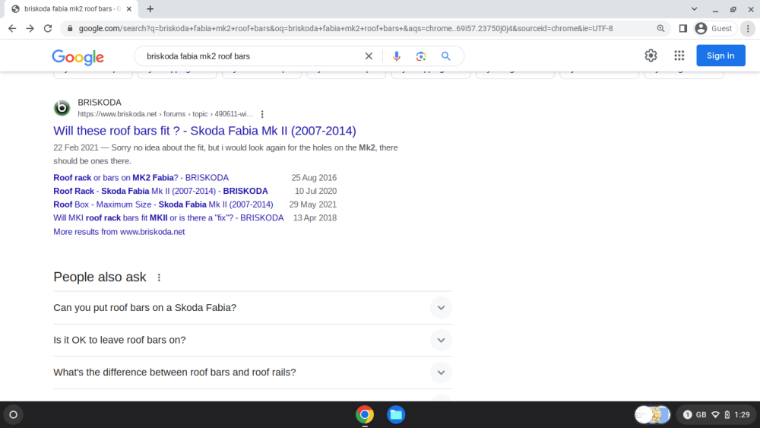The height and width of the screenshot is (428, 760).
Task: Open the zoom magnifier icon in address bar
Action: pos(660,29)
